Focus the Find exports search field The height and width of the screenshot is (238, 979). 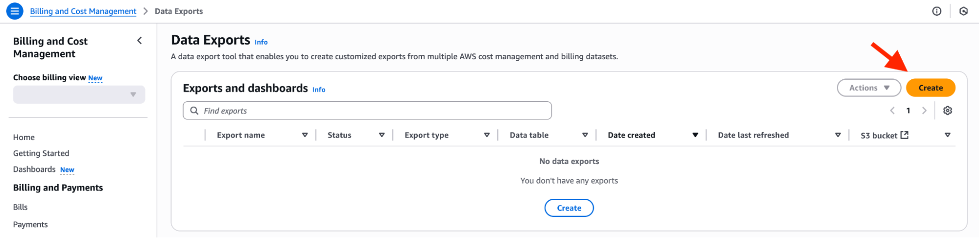click(x=367, y=111)
